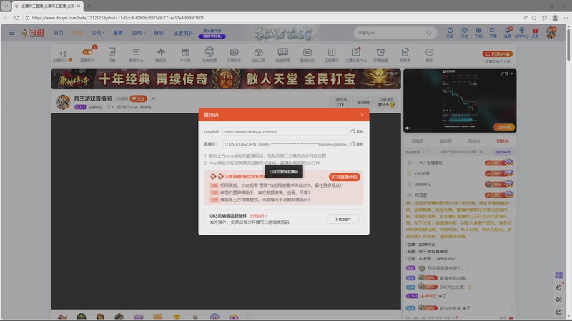Open the 创作中心 icon in header
The height and width of the screenshot is (321, 572).
tap(522, 32)
